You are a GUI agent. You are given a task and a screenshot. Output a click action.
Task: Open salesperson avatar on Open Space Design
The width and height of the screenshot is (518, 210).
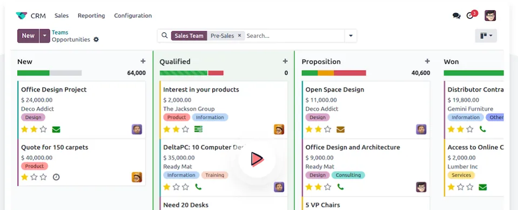421,129
